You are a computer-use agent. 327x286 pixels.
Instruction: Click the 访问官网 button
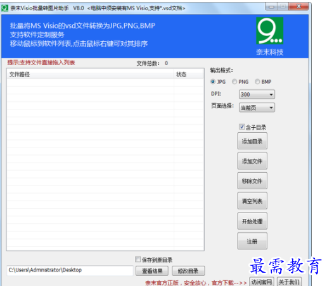262,282
